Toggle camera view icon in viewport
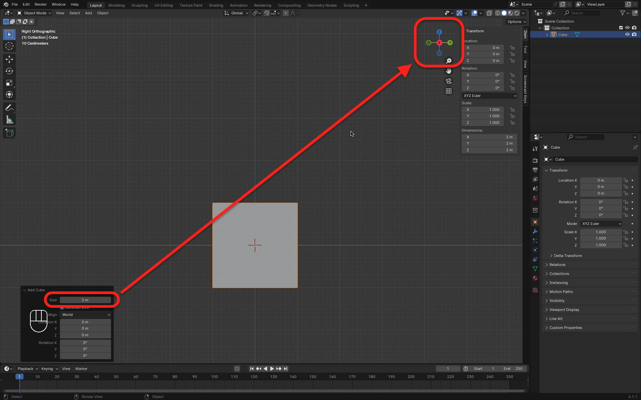 [x=449, y=81]
